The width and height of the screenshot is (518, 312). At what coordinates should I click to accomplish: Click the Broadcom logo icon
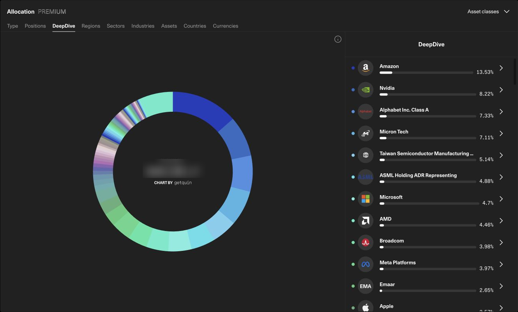pyautogui.click(x=366, y=243)
